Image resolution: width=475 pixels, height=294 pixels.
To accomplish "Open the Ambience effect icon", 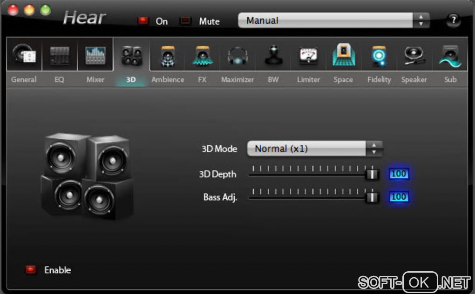I will click(168, 56).
